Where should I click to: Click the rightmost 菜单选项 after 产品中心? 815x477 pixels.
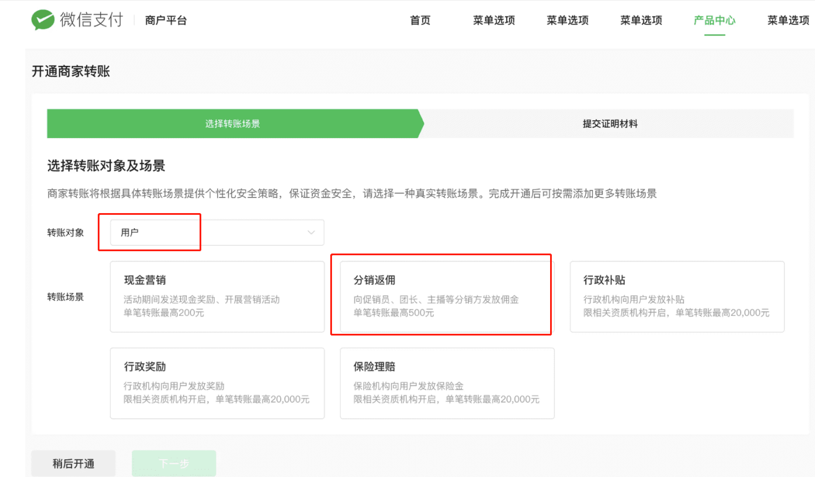pos(788,21)
